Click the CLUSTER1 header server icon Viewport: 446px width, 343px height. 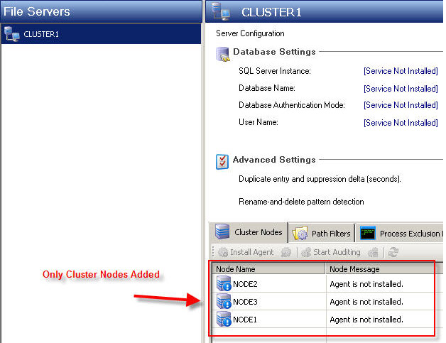coord(221,11)
